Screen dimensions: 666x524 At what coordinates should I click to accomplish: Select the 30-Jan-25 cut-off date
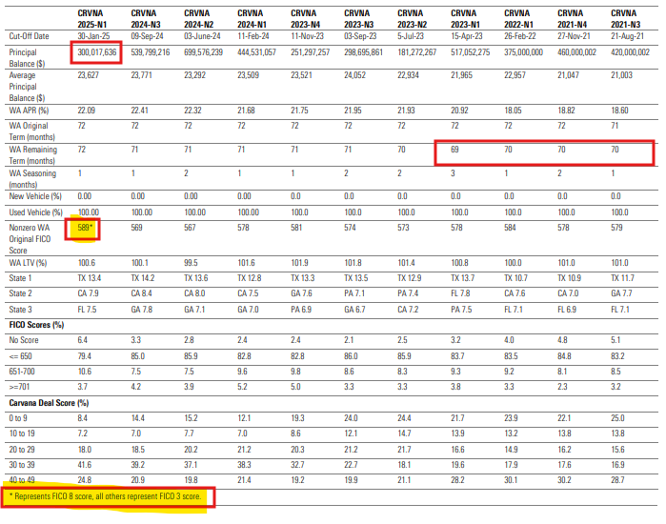(x=93, y=36)
